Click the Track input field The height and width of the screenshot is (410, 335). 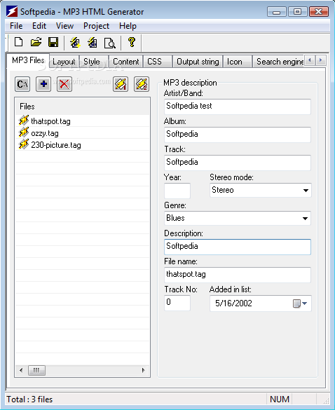click(238, 163)
